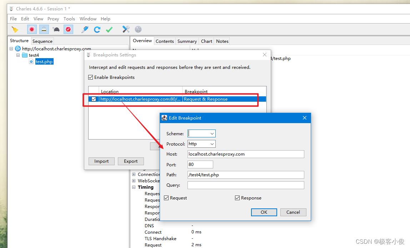Toggle the SSL Proxying toolbar icon
410x248 pixels.
coord(44,29)
